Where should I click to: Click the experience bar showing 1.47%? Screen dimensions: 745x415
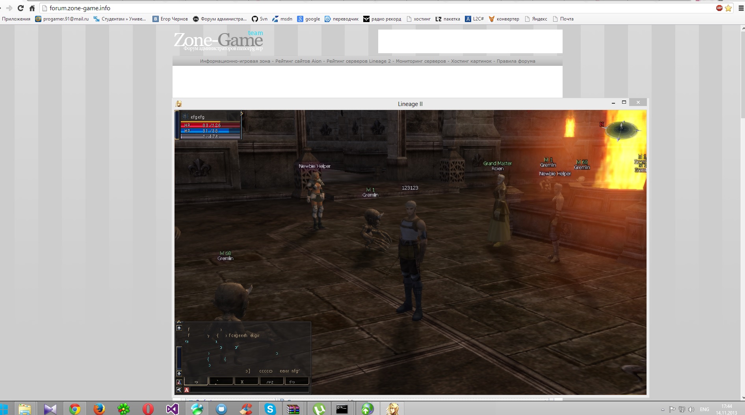[x=210, y=136]
